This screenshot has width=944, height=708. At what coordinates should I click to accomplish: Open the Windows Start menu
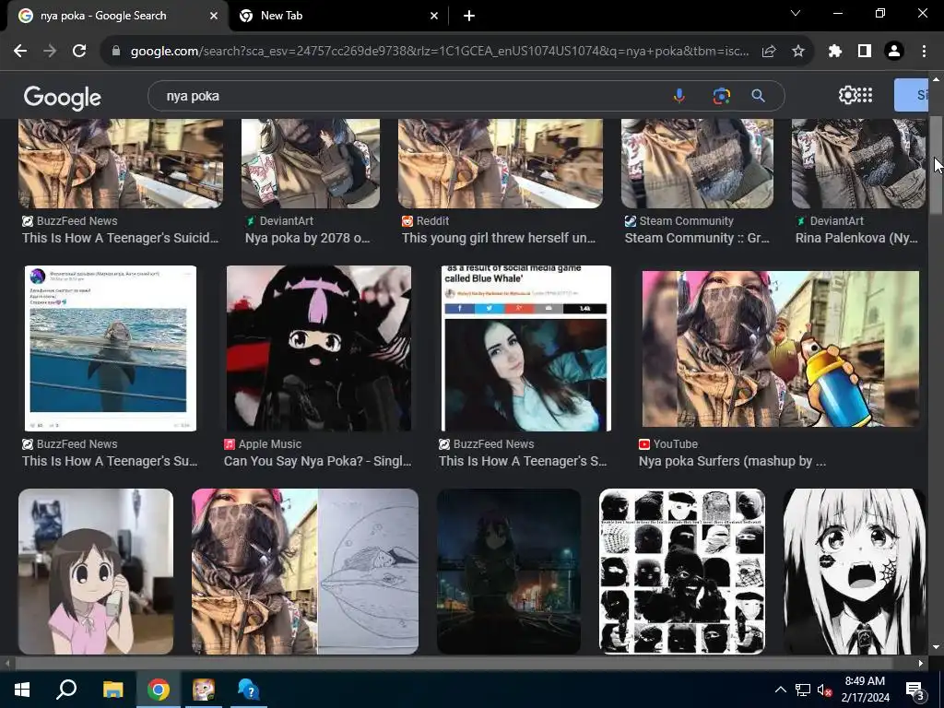click(x=22, y=690)
